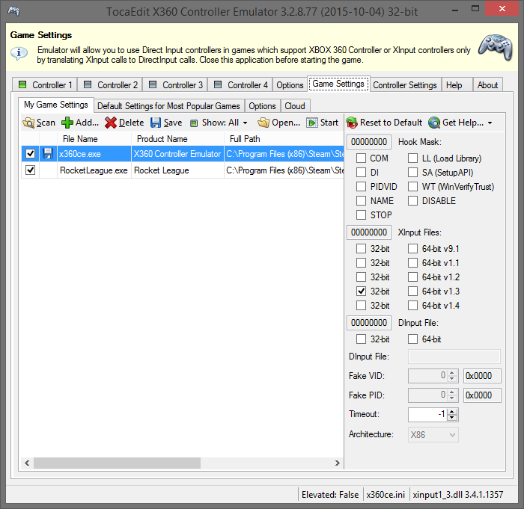The width and height of the screenshot is (524, 509).
Task: Check SA (SetupAPI) option
Action: pos(412,172)
